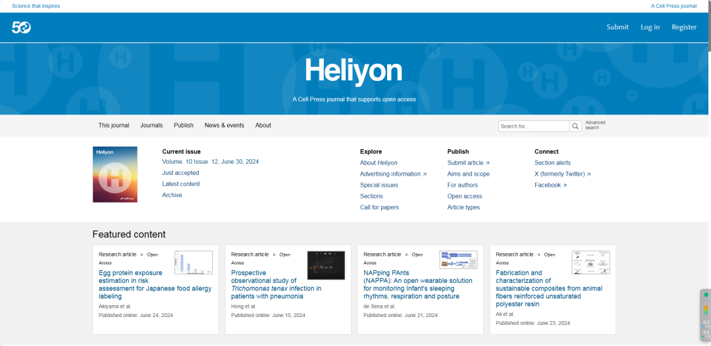Open Advertising information external link
Viewport: 711px width, 346px height.
tap(393, 174)
